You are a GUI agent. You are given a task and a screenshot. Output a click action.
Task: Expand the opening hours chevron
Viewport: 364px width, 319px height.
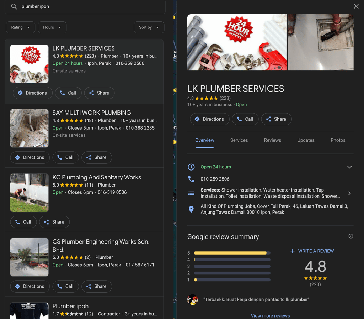[x=349, y=167]
